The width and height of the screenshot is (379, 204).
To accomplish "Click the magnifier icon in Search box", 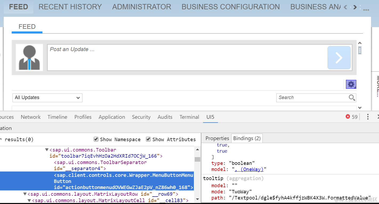I will coord(352,98).
